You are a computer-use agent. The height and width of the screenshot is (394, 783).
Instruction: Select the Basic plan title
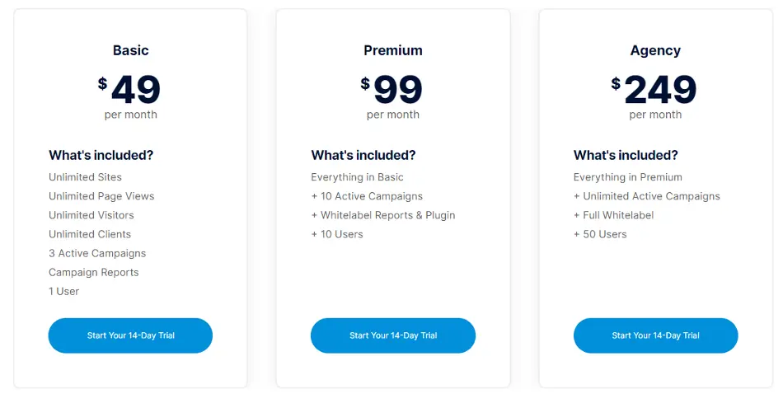pyautogui.click(x=131, y=50)
